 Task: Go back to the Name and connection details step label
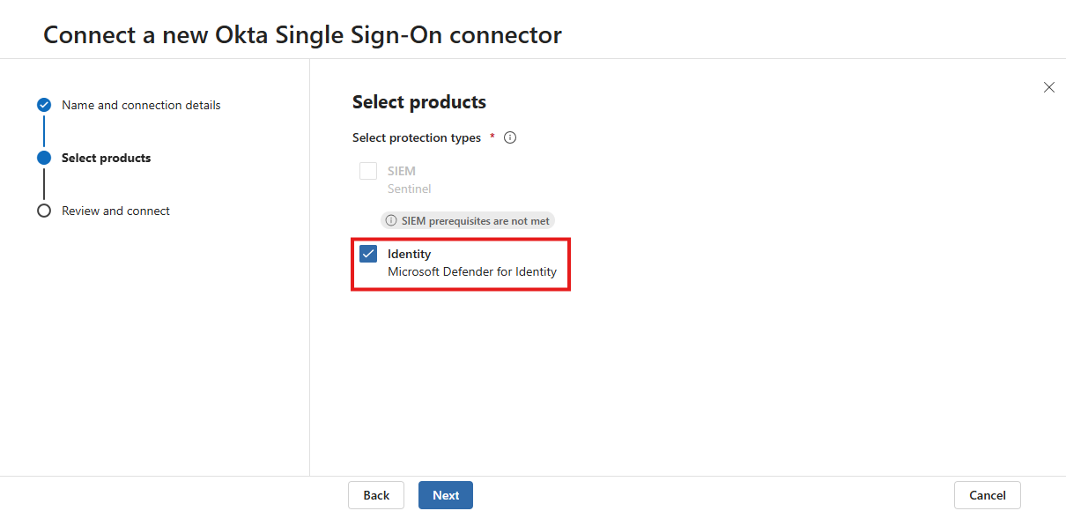pyautogui.click(x=141, y=105)
